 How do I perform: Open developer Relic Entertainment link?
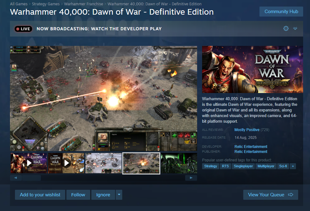click(251, 147)
